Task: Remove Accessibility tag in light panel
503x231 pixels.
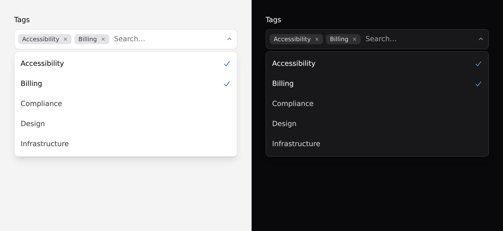Action: [x=65, y=39]
